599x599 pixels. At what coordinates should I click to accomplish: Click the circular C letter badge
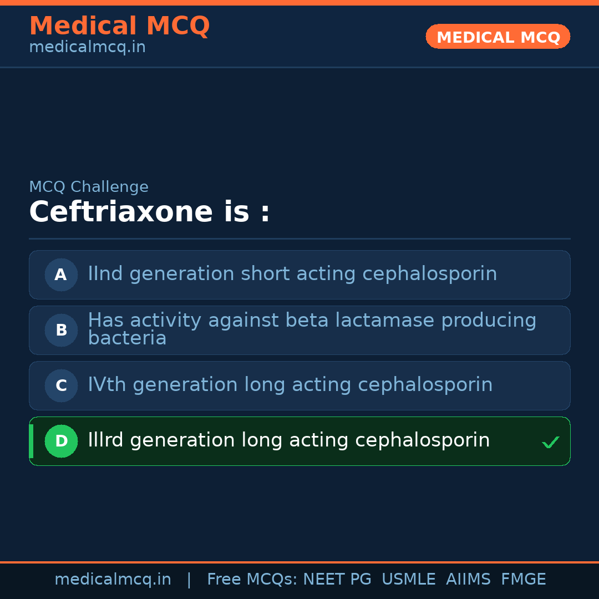[x=61, y=385]
